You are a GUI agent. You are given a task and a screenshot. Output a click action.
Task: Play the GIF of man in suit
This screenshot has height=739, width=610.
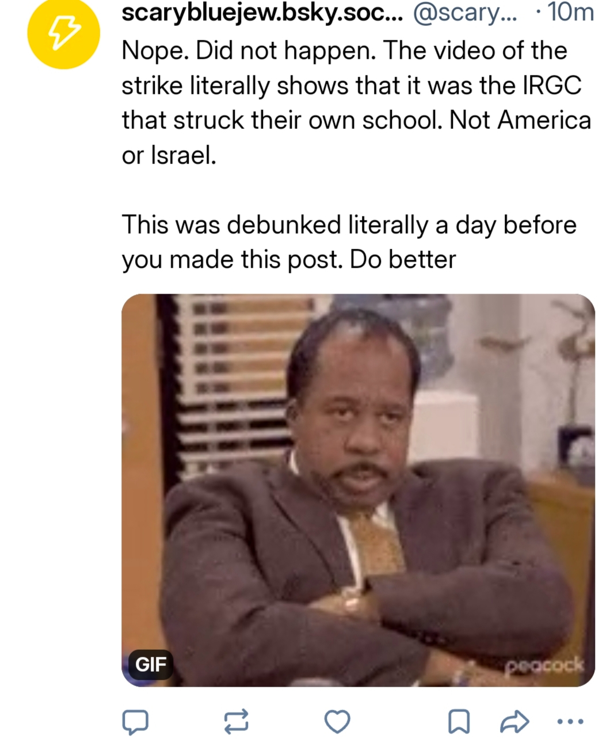tap(358, 490)
